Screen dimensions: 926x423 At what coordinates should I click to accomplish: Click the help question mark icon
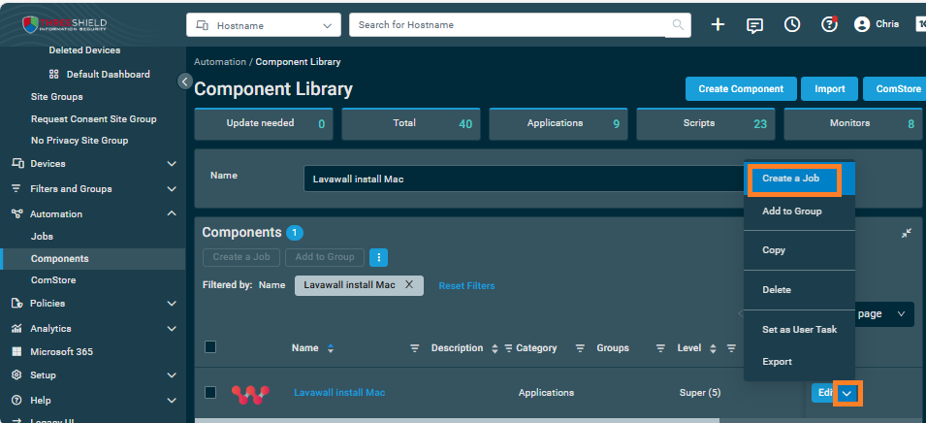click(x=829, y=24)
